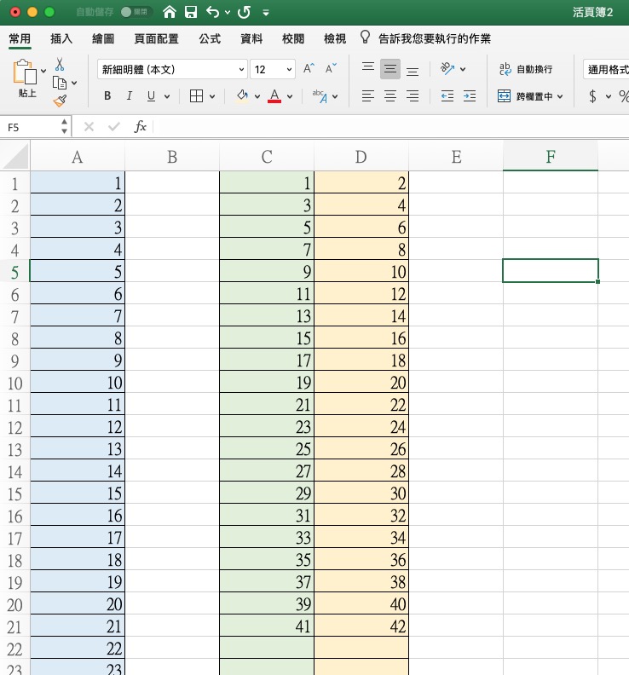629x675 pixels.
Task: Click the Cut scissors icon
Action: 60,65
